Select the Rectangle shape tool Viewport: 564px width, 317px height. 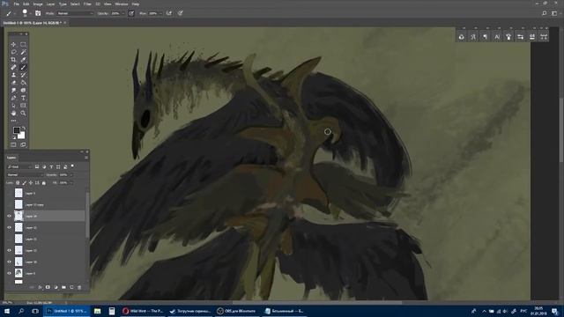point(23,106)
